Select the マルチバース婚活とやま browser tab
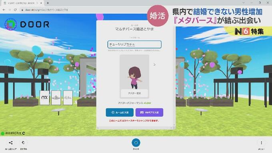Viewport: 272px width, 153px height. pos(22,3)
